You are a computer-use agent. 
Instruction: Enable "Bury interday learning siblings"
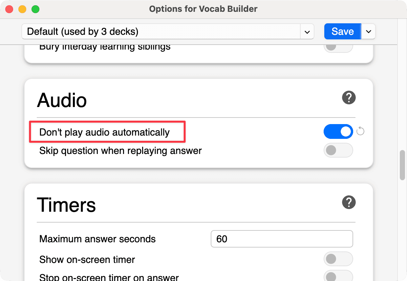(338, 47)
